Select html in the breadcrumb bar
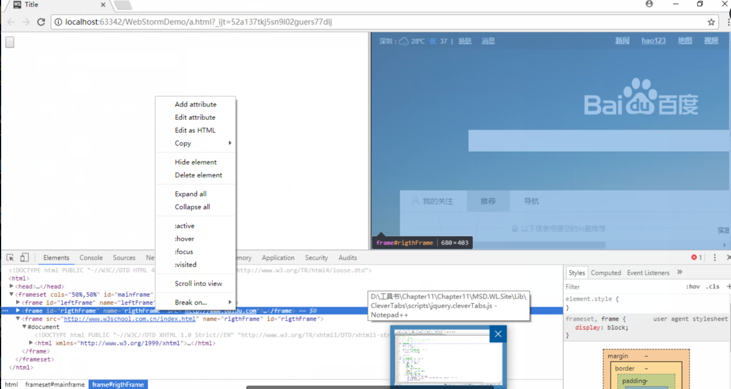 click(11, 384)
